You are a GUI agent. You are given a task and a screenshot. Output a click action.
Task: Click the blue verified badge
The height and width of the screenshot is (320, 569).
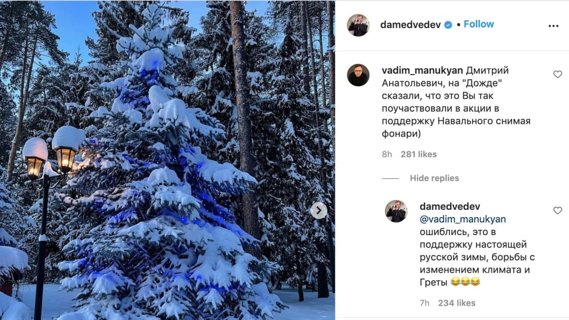click(448, 25)
